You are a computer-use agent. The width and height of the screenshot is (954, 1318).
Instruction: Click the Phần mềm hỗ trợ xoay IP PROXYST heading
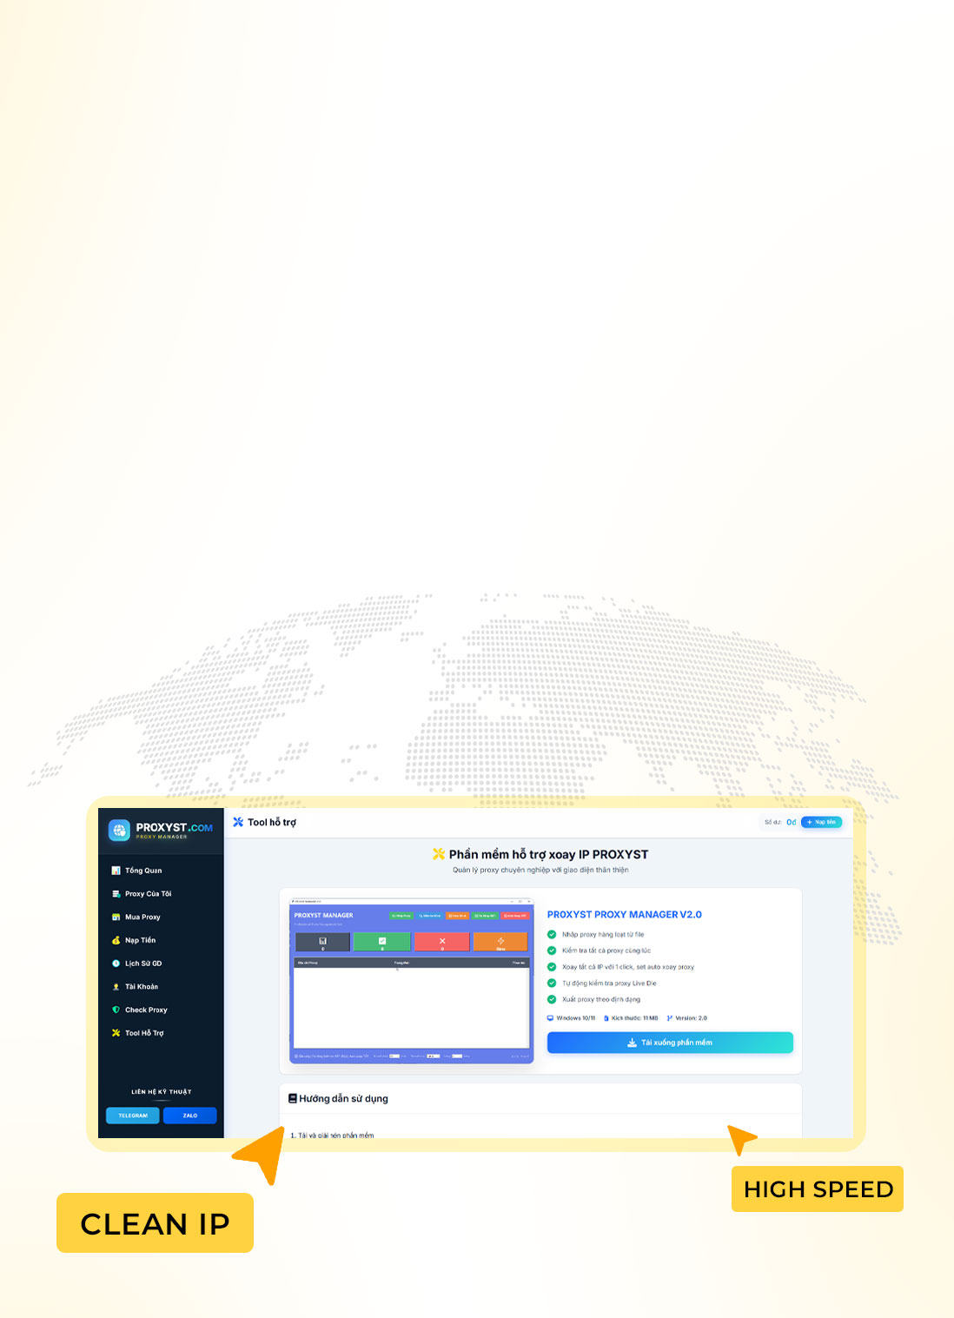[548, 855]
